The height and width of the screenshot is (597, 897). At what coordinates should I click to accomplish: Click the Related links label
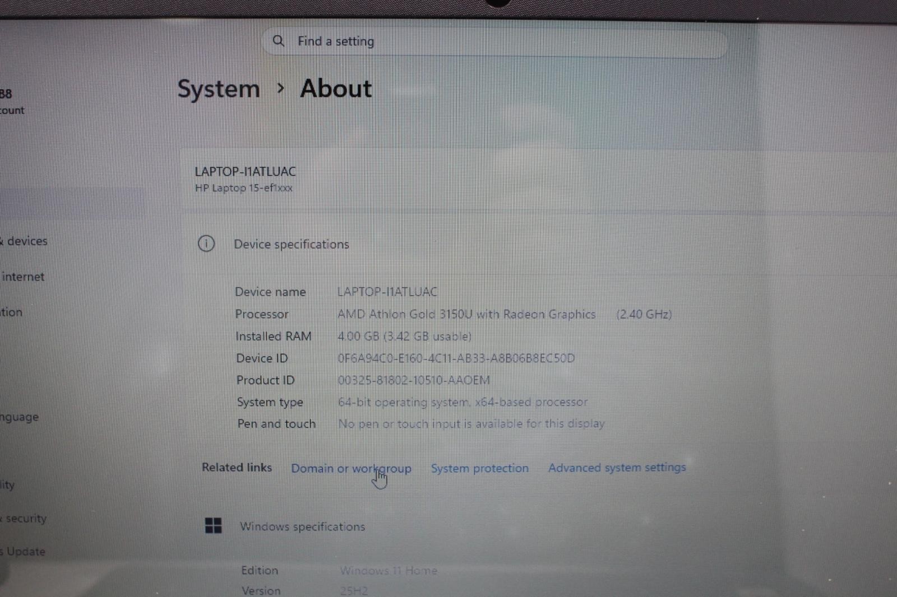(237, 467)
